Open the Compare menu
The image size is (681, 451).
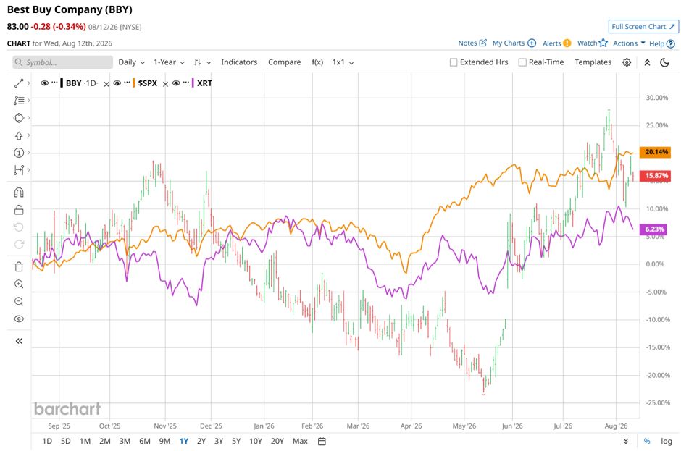tap(284, 62)
